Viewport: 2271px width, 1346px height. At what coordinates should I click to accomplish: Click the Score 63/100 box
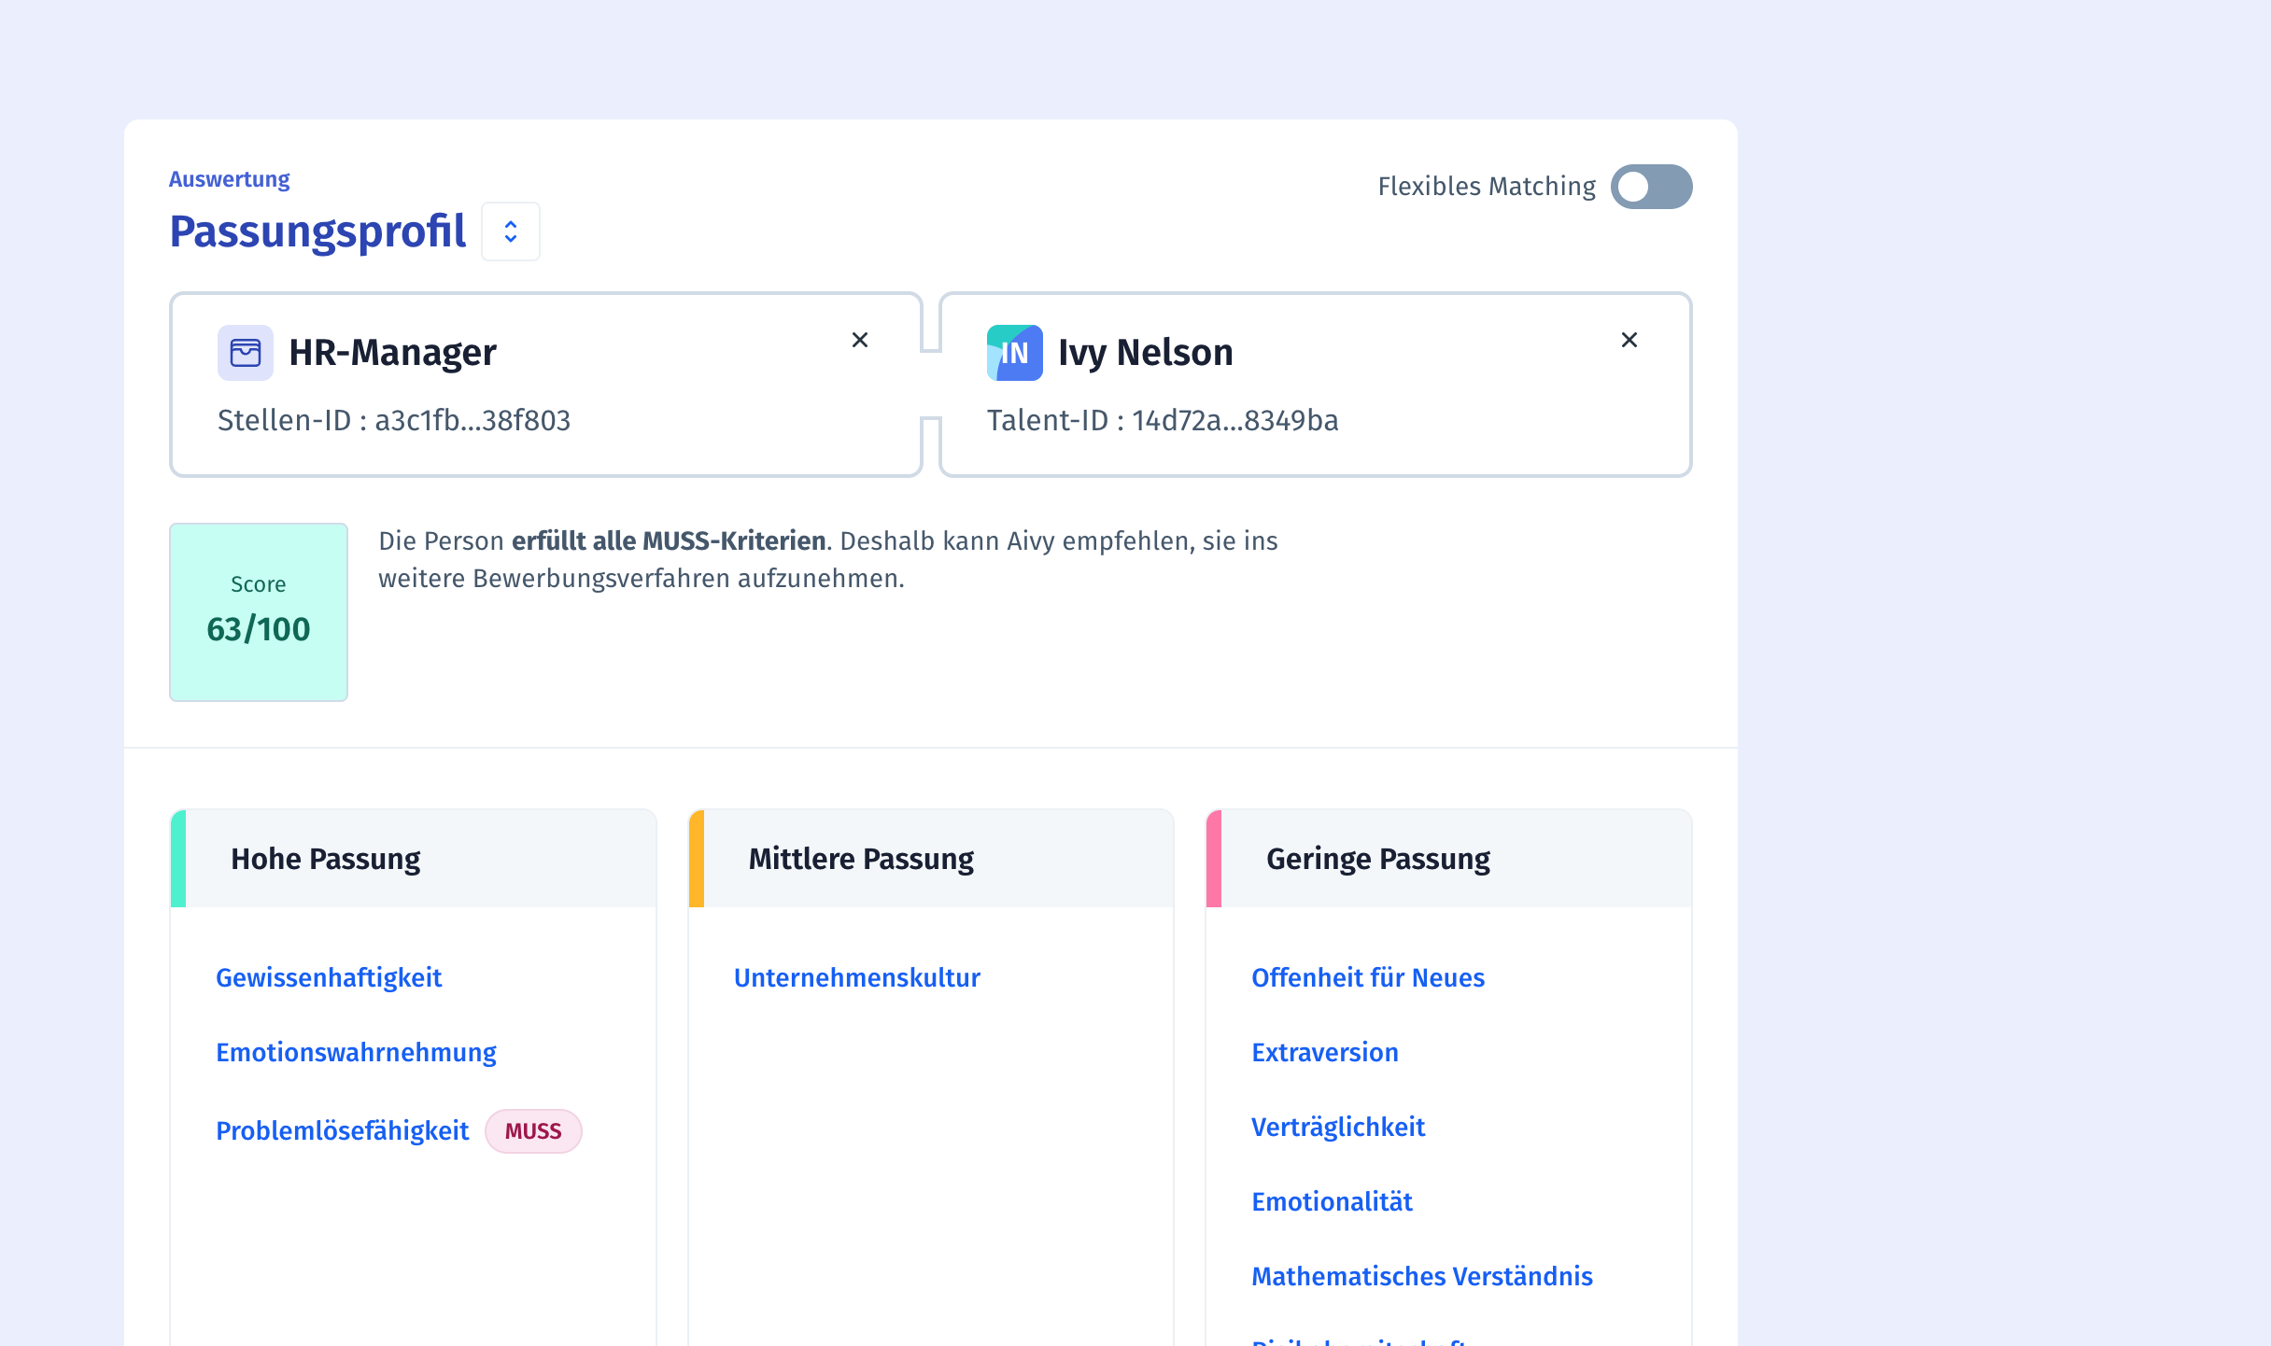pos(259,611)
